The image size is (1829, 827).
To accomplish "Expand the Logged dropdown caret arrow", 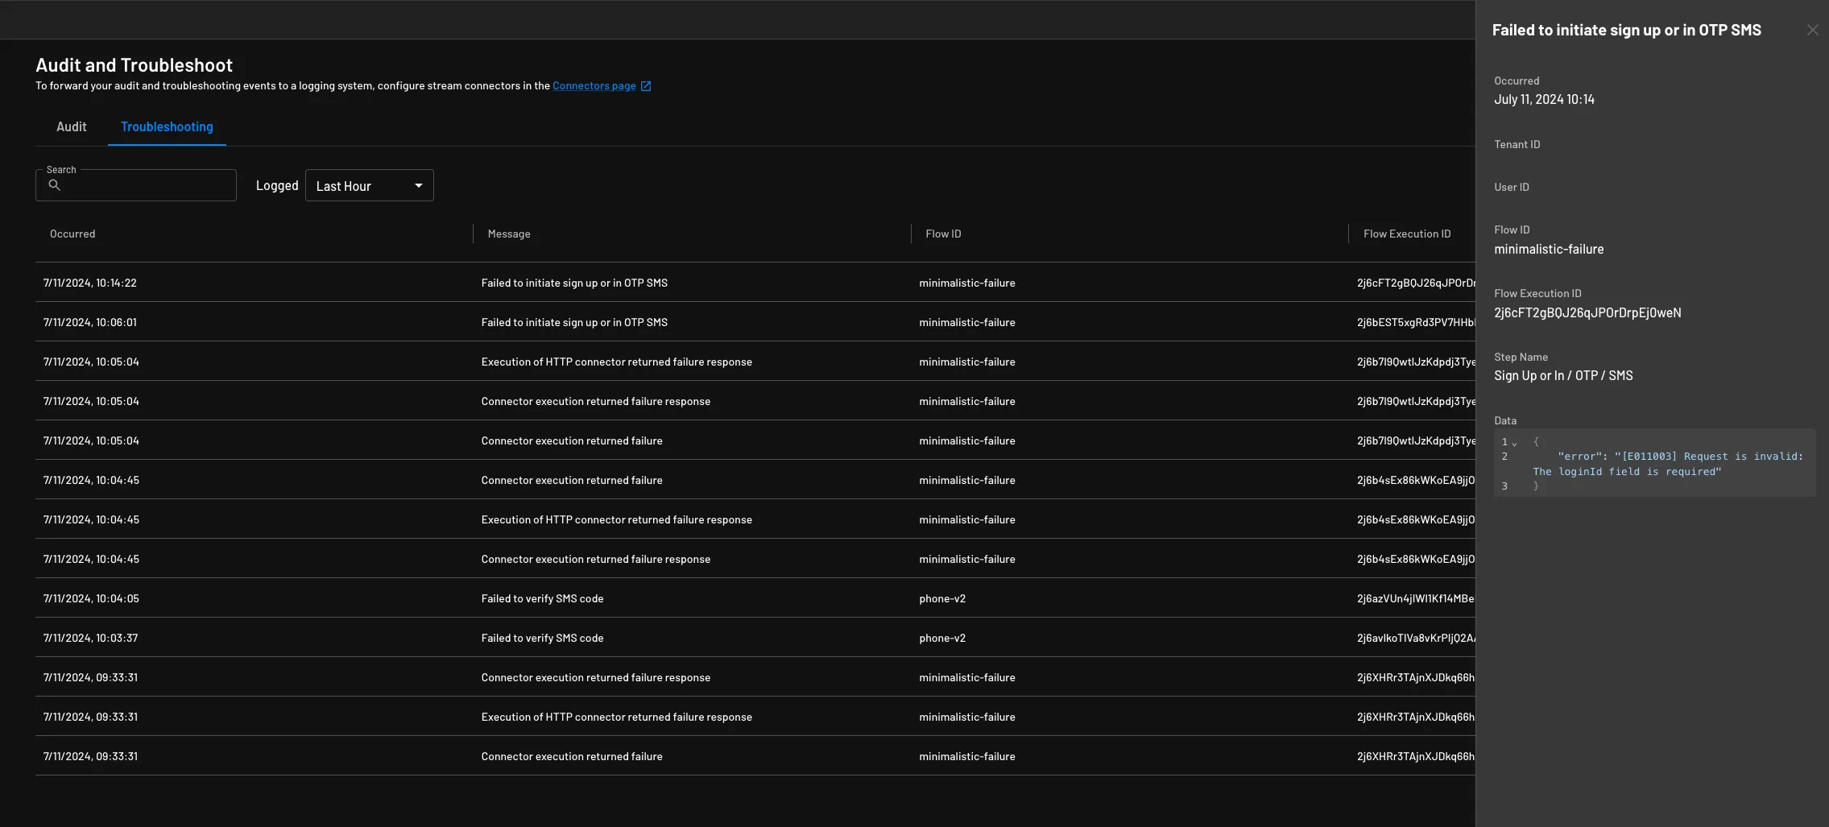I will (418, 185).
